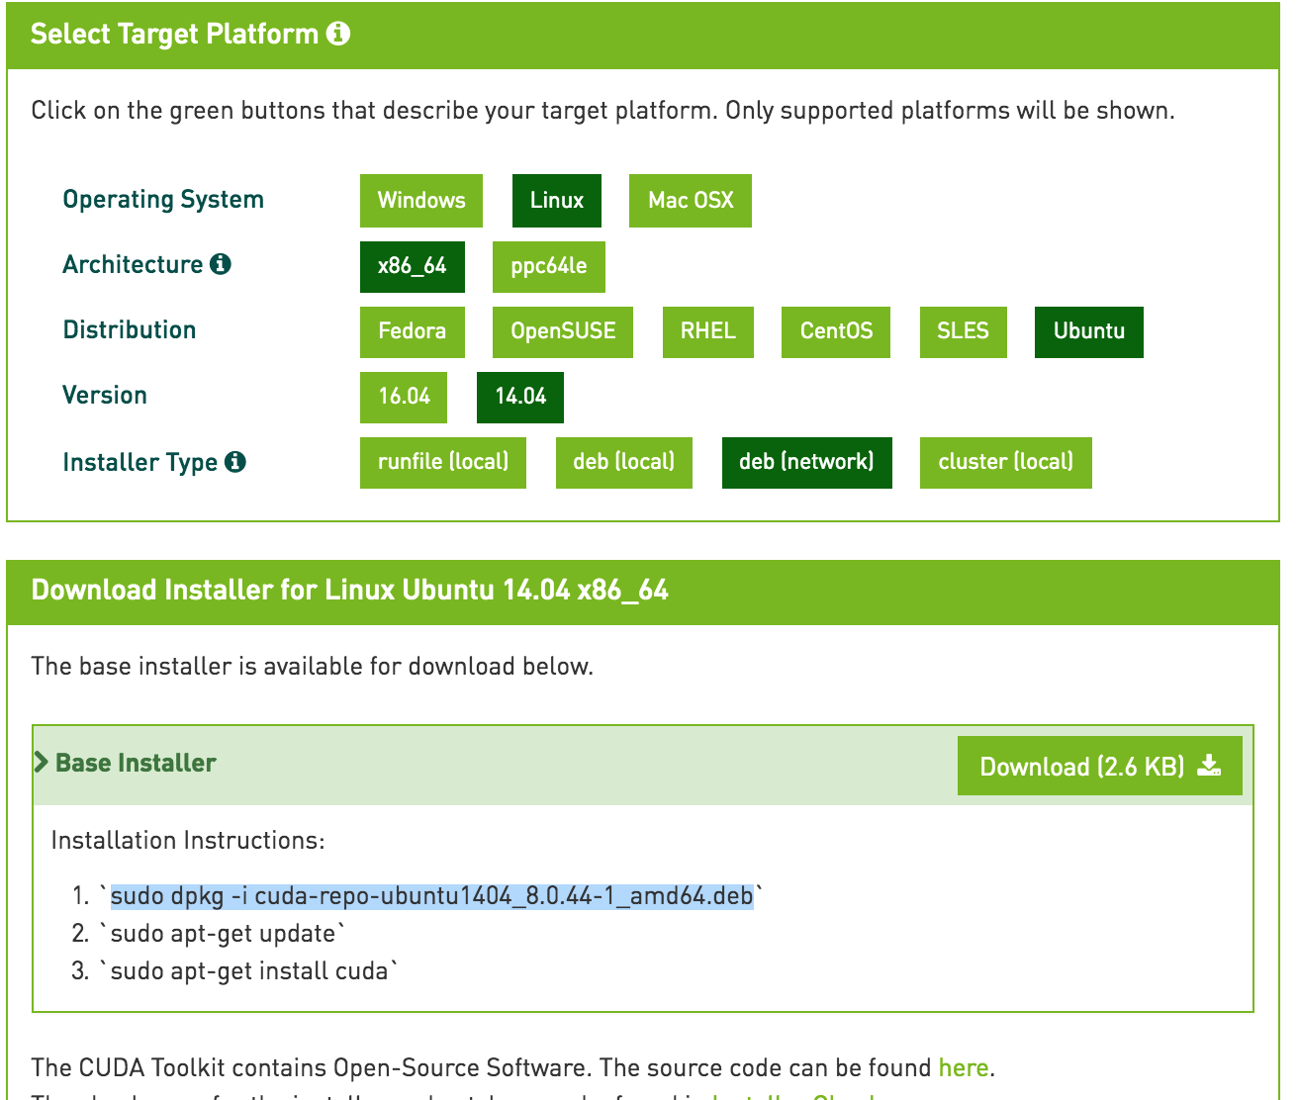Image resolution: width=1298 pixels, height=1100 pixels.
Task: Select CentOS distribution button
Action: 836,331
